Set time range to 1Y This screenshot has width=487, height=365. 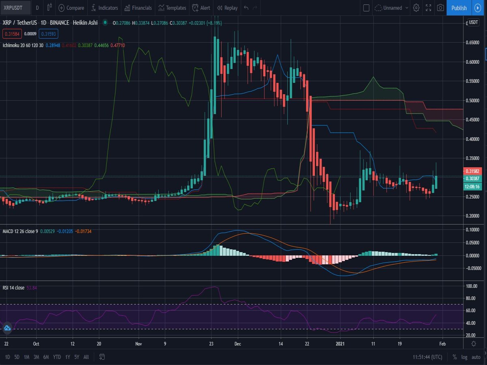pos(67,357)
